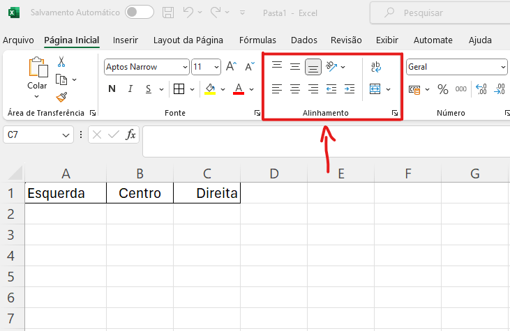Toggle Salvamento Automático switch
The image size is (510, 331).
point(140,13)
